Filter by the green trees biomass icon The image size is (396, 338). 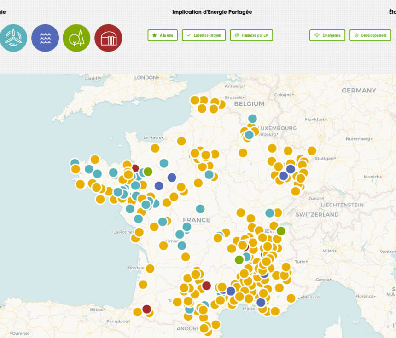click(76, 38)
